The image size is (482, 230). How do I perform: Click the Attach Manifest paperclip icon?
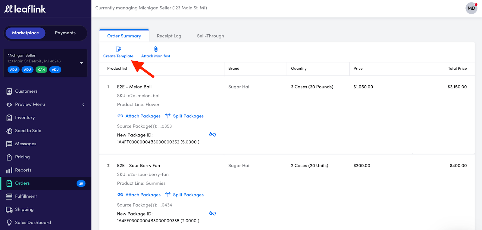pos(156,49)
